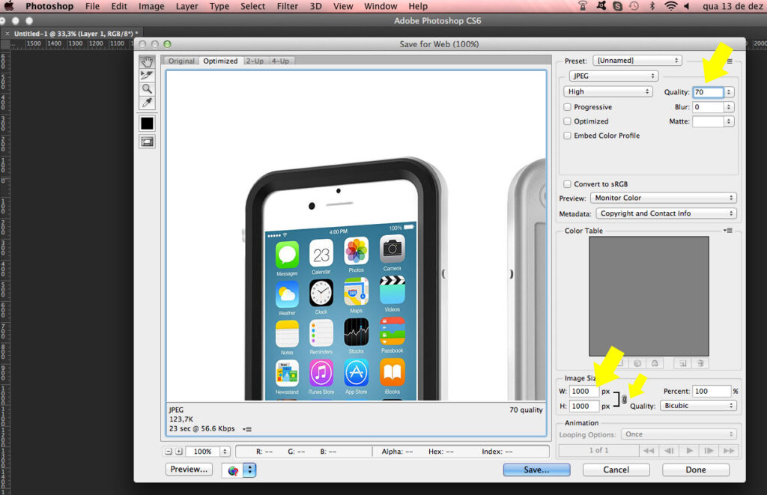This screenshot has width=767, height=495.
Task: Go to last animation frame
Action: 728,451
